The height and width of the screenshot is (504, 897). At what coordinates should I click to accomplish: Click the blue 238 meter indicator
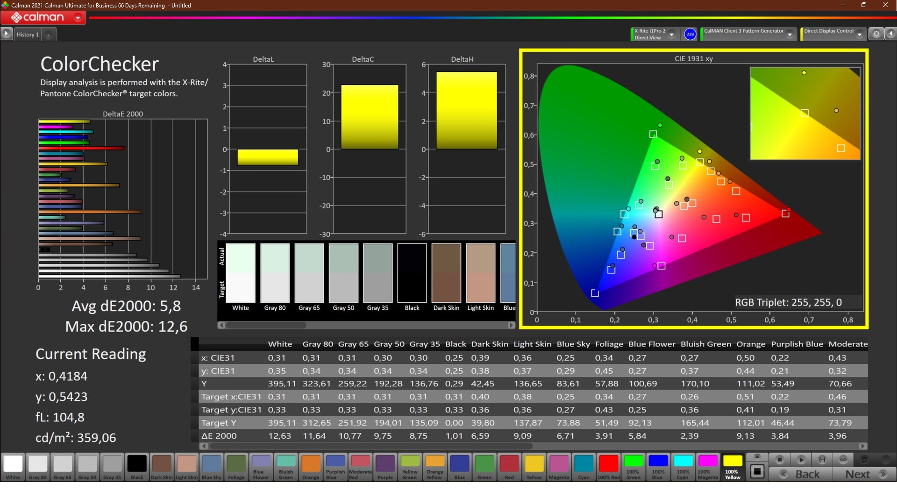(690, 34)
